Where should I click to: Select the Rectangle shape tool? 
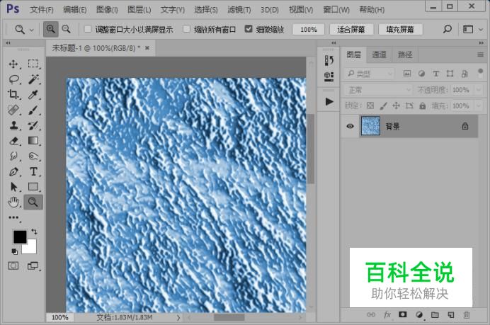pyautogui.click(x=33, y=187)
